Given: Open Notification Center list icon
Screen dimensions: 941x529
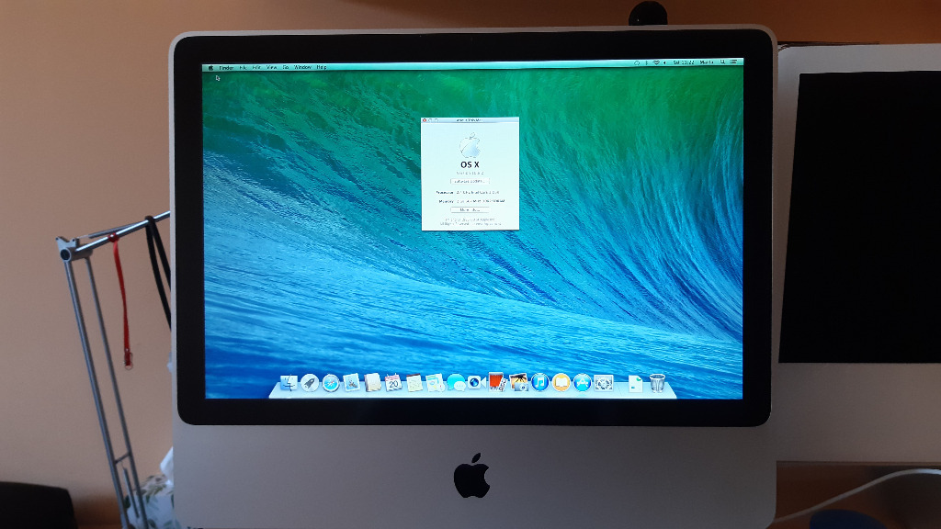Looking at the screenshot, I should click(x=733, y=62).
